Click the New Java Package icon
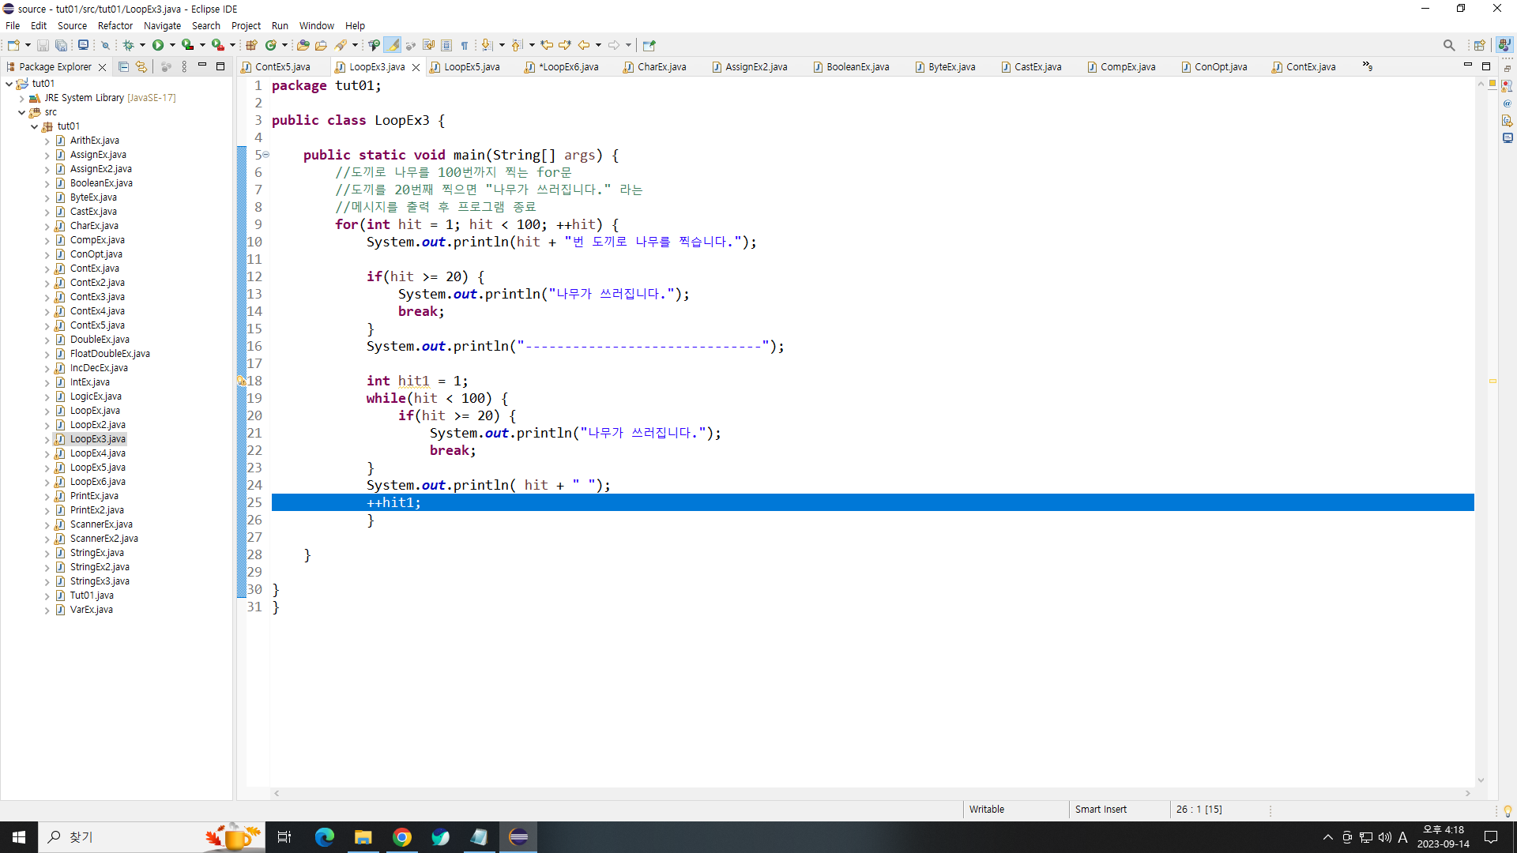This screenshot has width=1517, height=853. [251, 45]
